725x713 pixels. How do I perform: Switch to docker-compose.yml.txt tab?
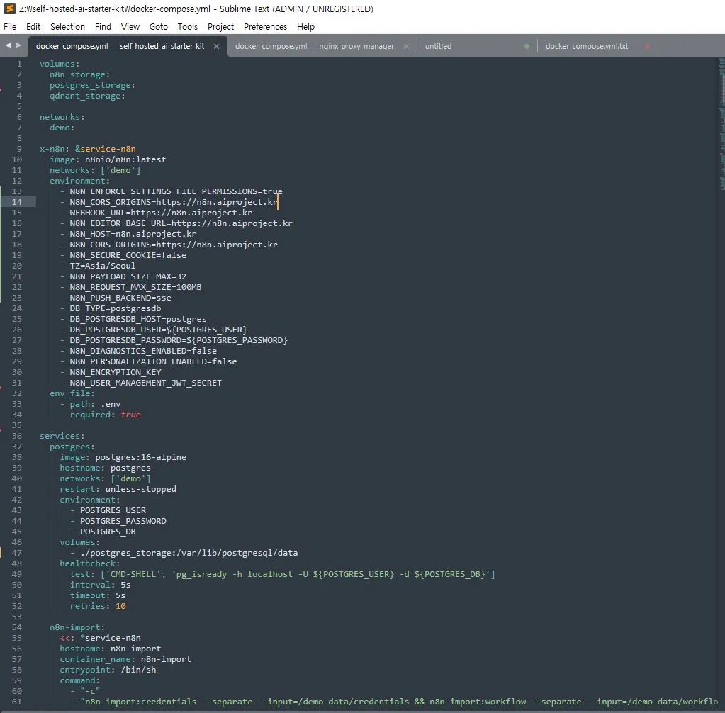587,46
